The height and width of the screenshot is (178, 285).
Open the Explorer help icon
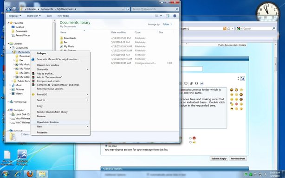pyautogui.click(x=175, y=16)
